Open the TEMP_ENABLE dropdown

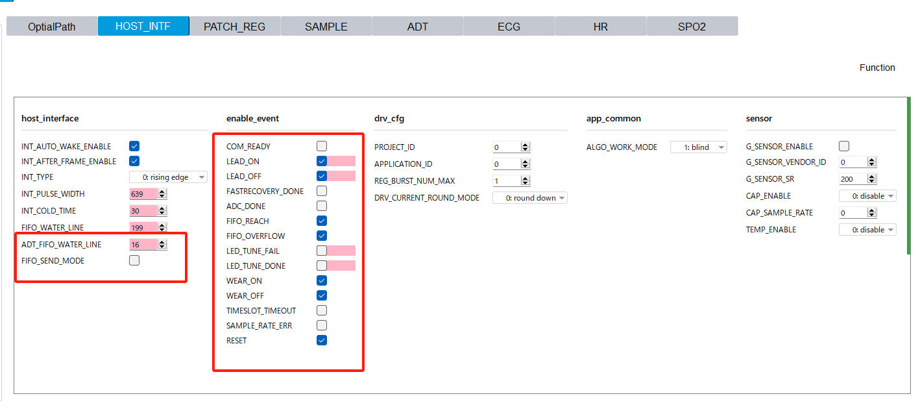click(x=867, y=230)
